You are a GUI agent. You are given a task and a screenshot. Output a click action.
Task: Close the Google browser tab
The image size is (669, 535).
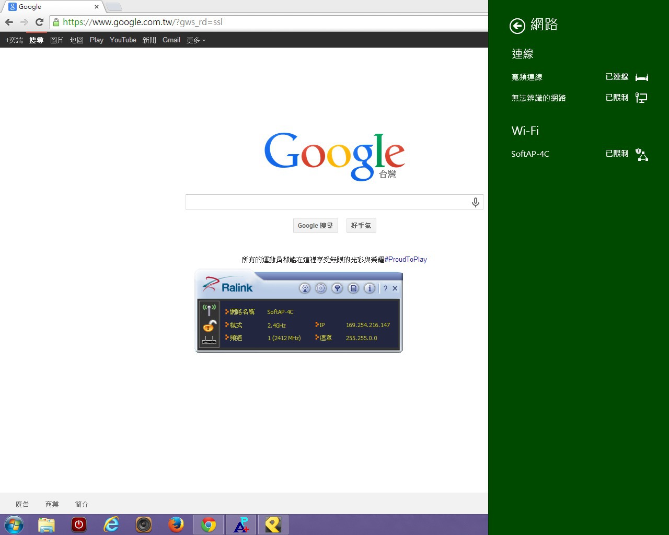point(97,7)
